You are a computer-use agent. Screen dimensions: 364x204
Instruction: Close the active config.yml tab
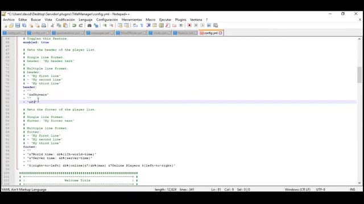(220, 33)
